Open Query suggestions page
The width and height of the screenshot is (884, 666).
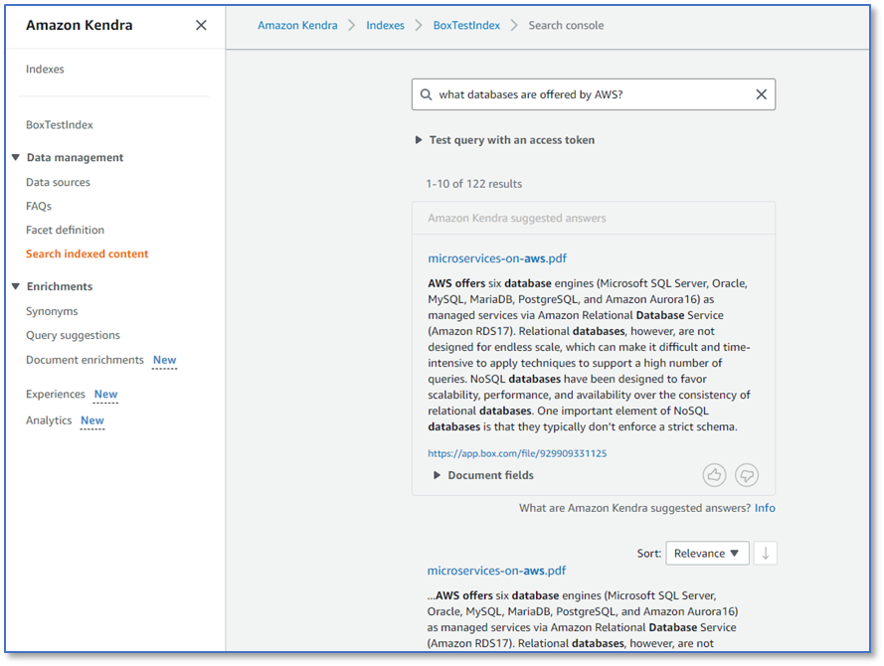pos(73,335)
